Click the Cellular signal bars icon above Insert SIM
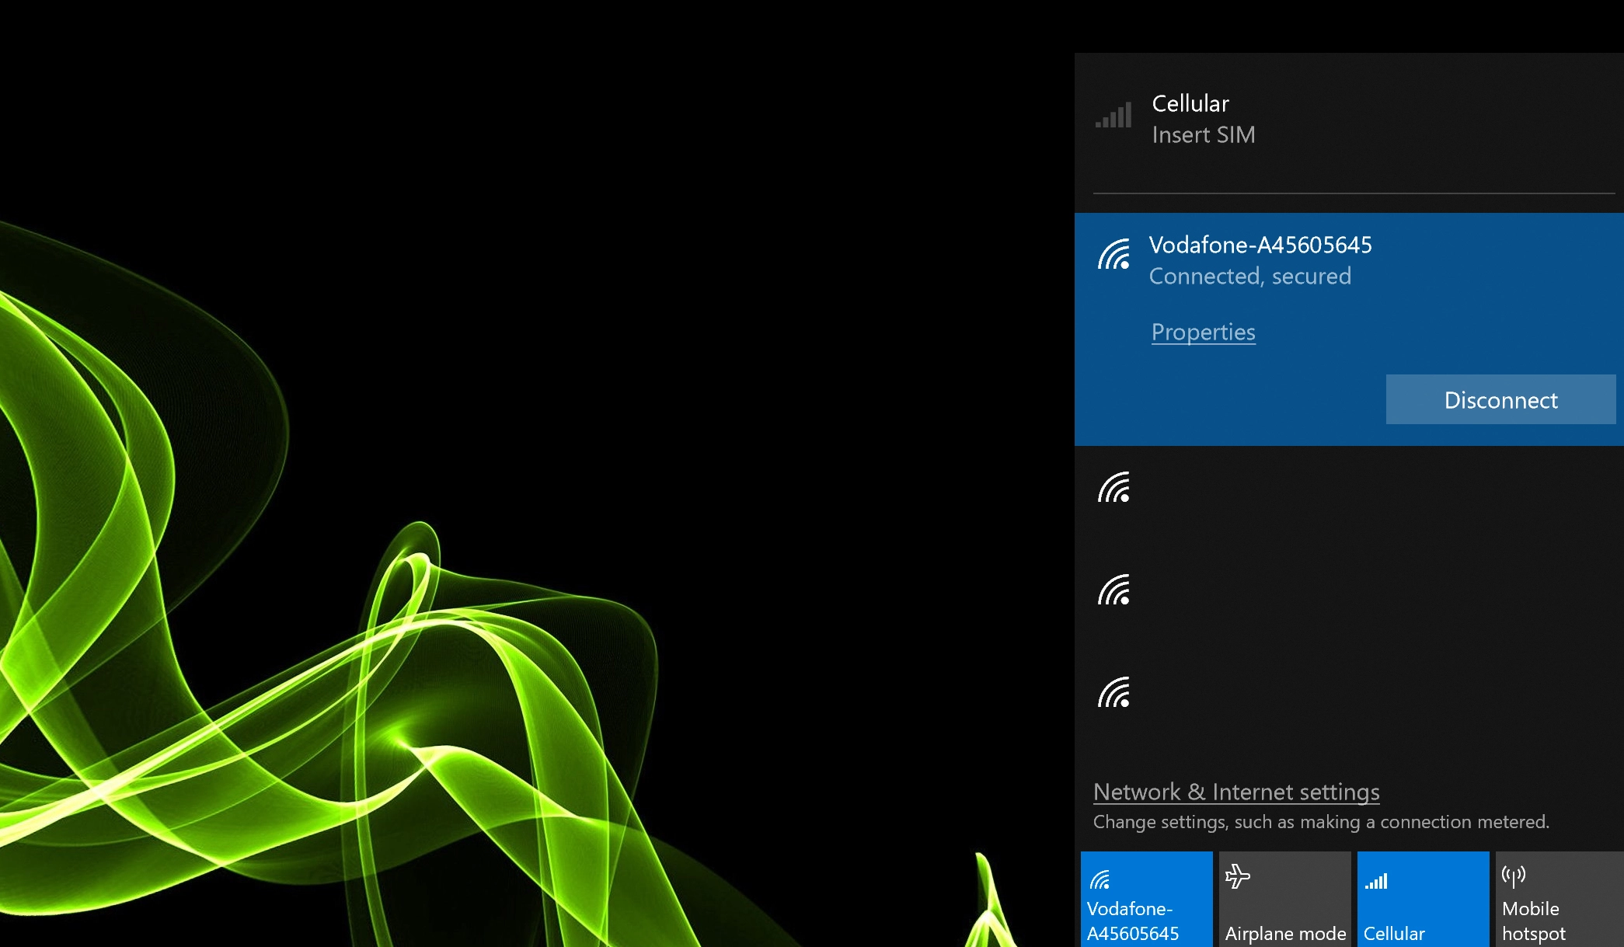This screenshot has width=1624, height=947. [x=1113, y=116]
